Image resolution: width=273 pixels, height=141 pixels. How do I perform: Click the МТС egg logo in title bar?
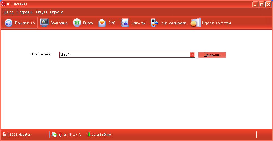(3, 4)
